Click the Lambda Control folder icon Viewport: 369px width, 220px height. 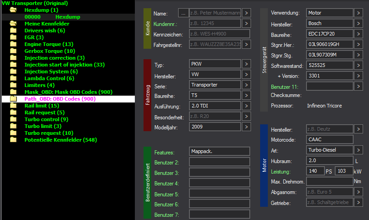[x=13, y=78]
